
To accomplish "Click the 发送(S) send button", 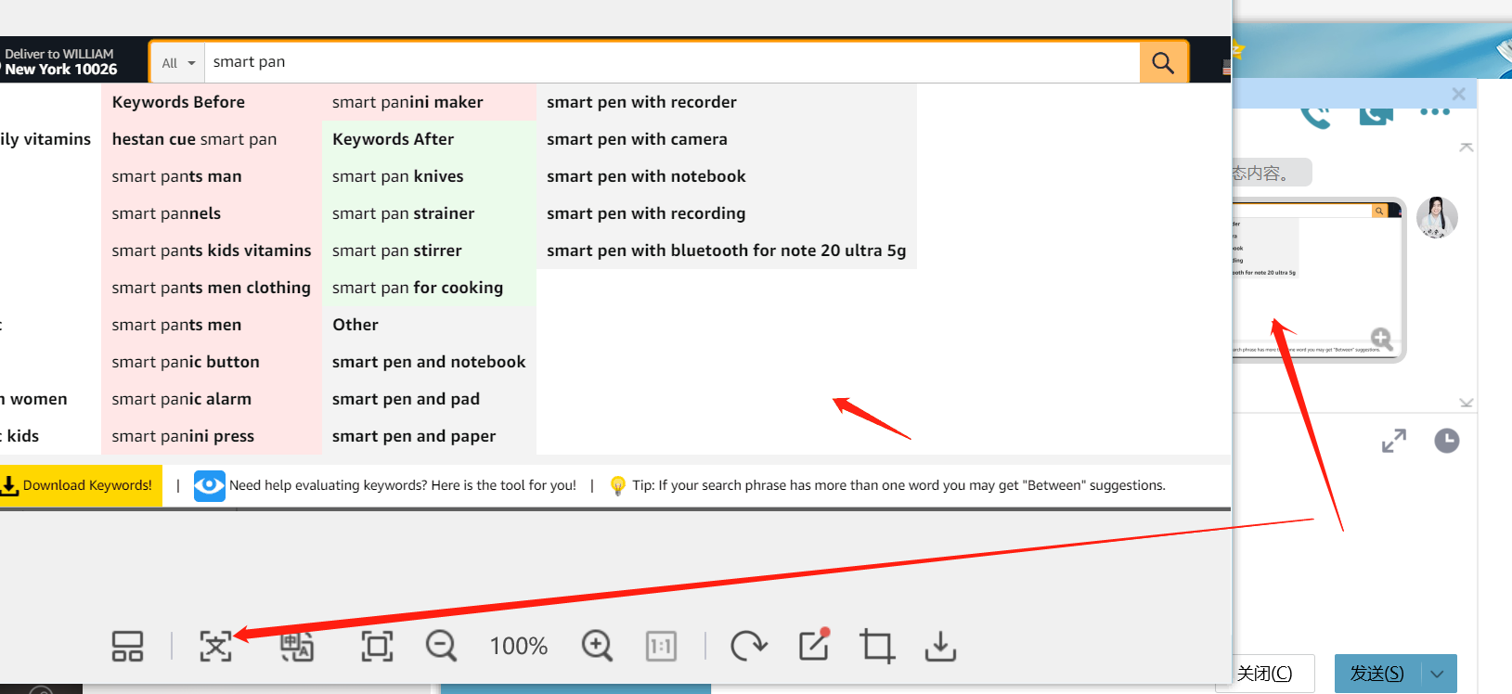I will click(x=1377, y=674).
